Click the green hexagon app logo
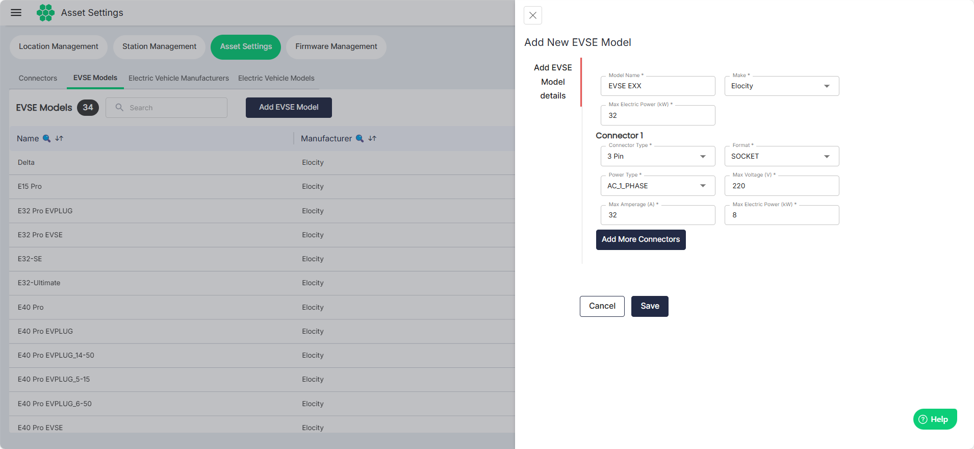This screenshot has width=974, height=449. point(45,13)
